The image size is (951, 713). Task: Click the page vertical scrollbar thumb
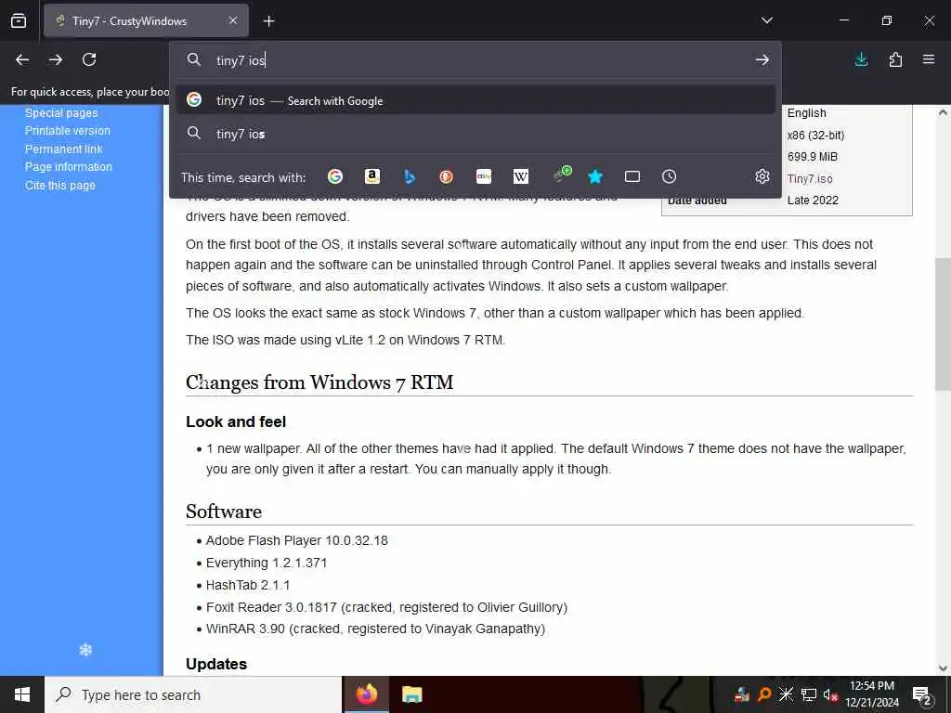click(x=943, y=324)
